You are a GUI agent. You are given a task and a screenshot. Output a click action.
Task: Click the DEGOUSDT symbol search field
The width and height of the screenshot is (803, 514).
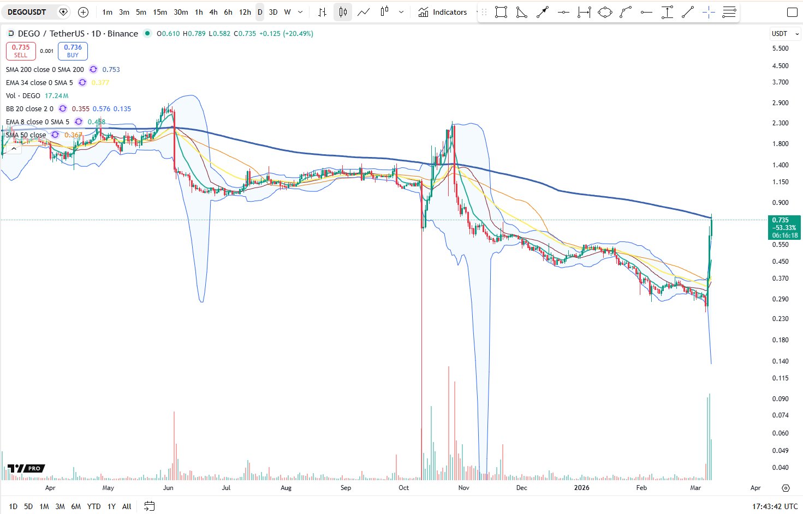click(x=27, y=12)
